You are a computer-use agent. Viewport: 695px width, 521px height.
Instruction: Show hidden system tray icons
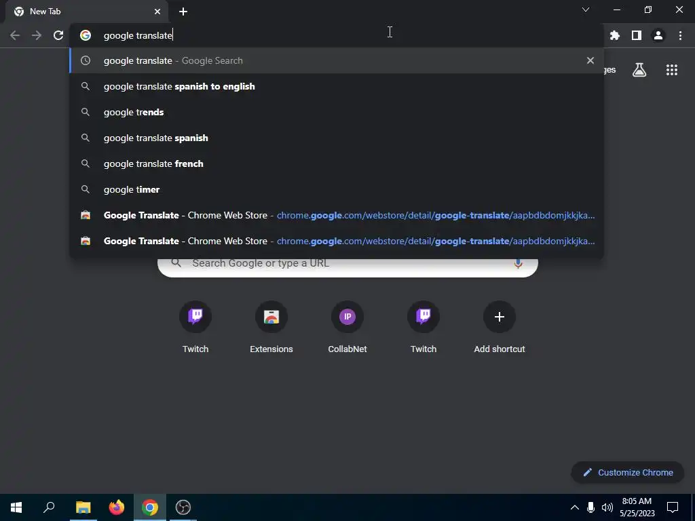(x=574, y=507)
